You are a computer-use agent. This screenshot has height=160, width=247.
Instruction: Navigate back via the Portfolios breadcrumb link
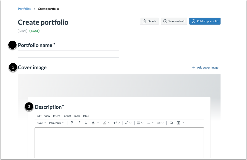[24, 9]
